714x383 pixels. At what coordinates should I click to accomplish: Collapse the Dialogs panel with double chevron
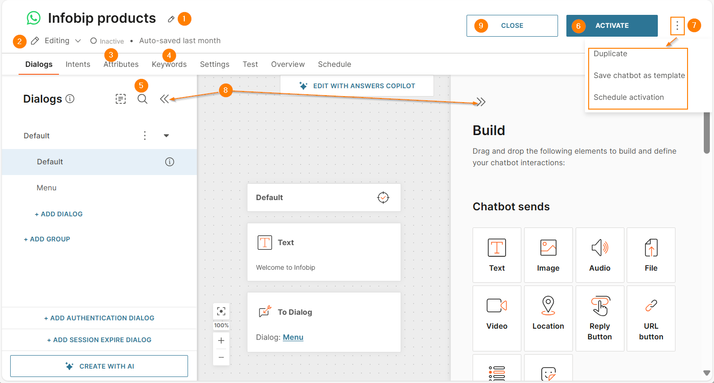164,99
